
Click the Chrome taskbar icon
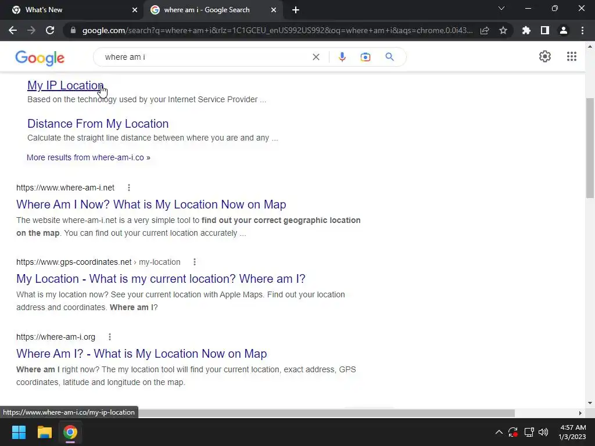[70, 432]
